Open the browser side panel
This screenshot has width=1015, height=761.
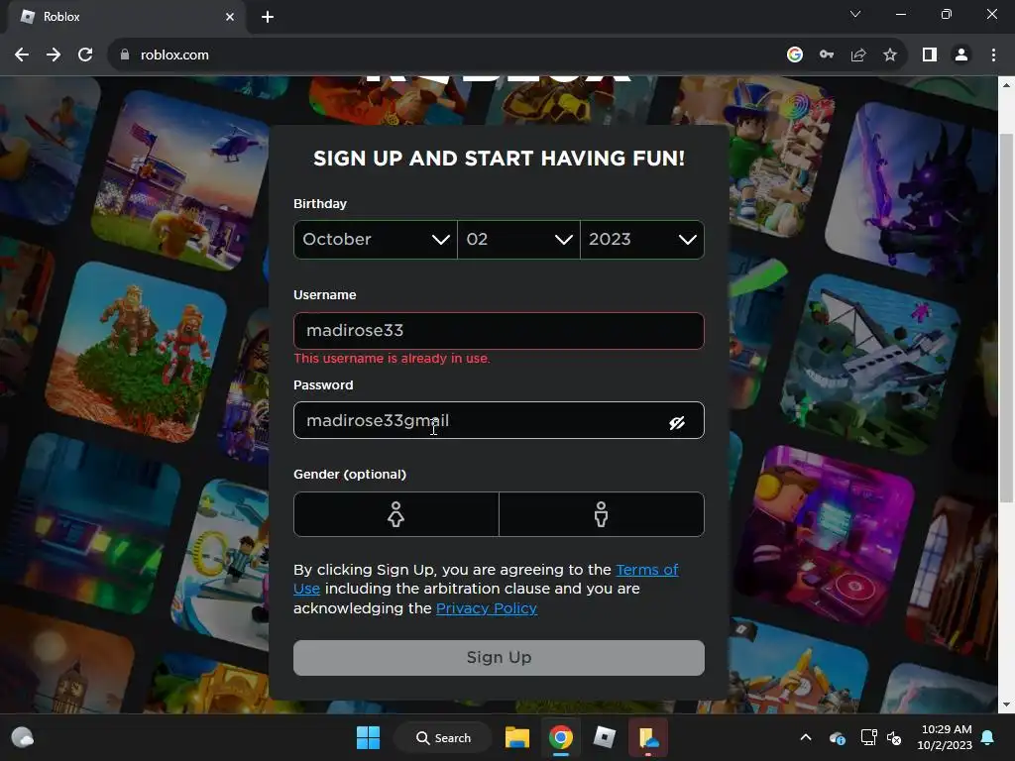tap(930, 55)
